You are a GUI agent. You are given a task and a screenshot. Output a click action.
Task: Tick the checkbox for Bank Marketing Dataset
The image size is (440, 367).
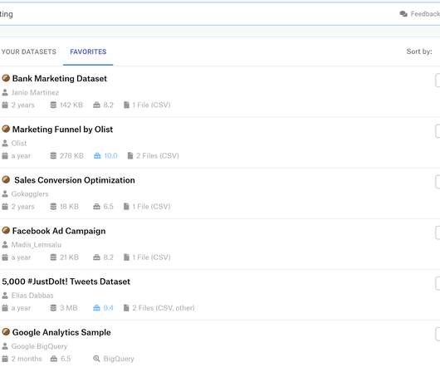[x=438, y=81]
